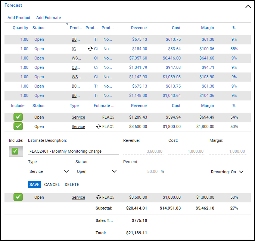Screen dimensions: 255x241
Task: Click recurring icon on bottom estimate row
Action: coord(98,197)
